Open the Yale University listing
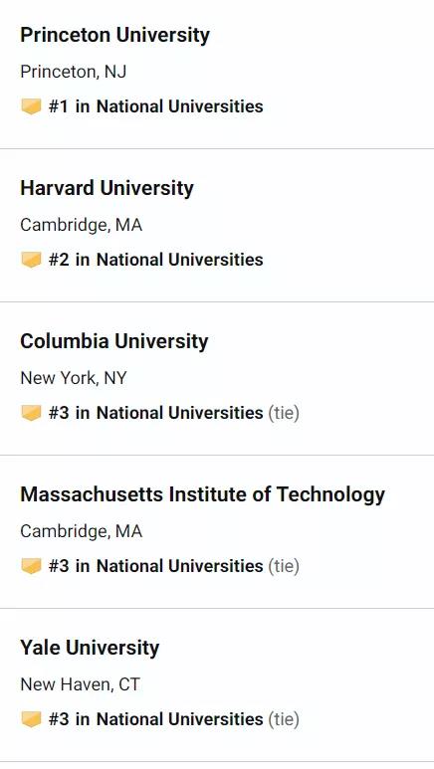The width and height of the screenshot is (434, 769). pos(90,648)
